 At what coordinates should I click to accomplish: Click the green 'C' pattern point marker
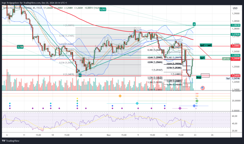[80, 75]
